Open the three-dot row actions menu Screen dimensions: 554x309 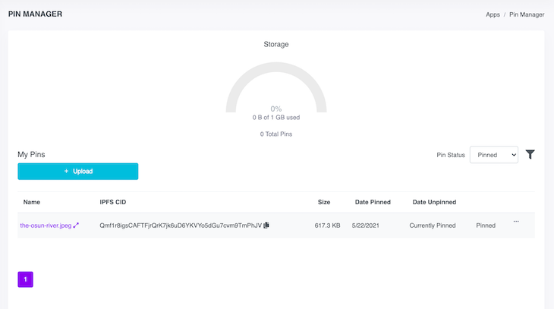[x=516, y=222]
